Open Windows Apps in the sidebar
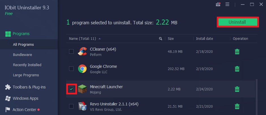This screenshot has width=266, height=115. click(22, 98)
